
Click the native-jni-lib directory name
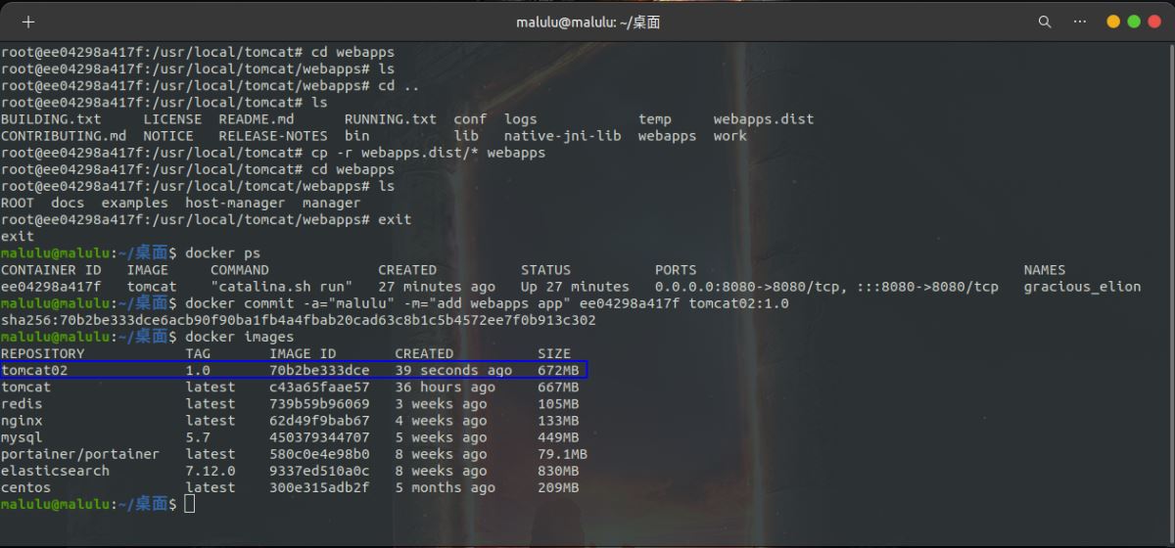point(563,135)
